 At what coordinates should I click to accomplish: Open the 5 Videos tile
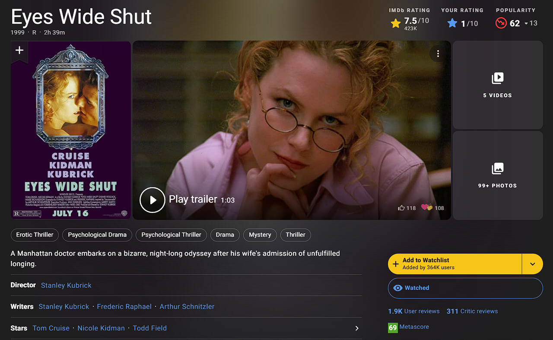point(498,85)
